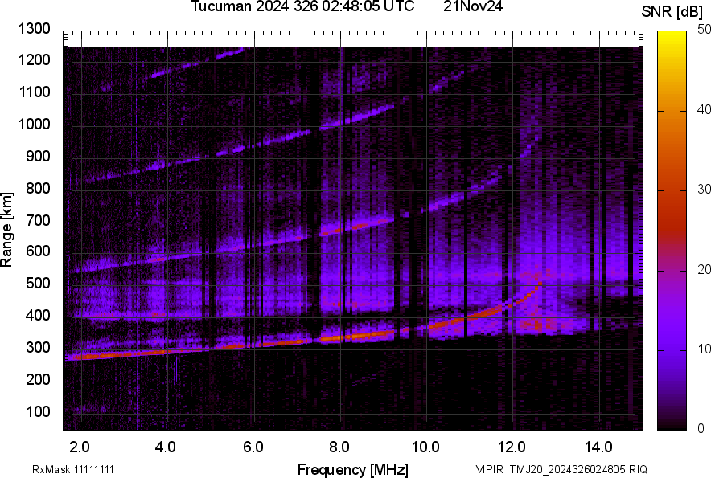Click the range tick label '1300'
This screenshot has height=478, width=711.
[34, 28]
